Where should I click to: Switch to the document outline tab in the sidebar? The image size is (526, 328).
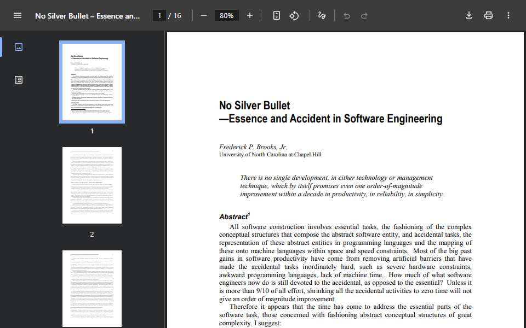tap(19, 80)
